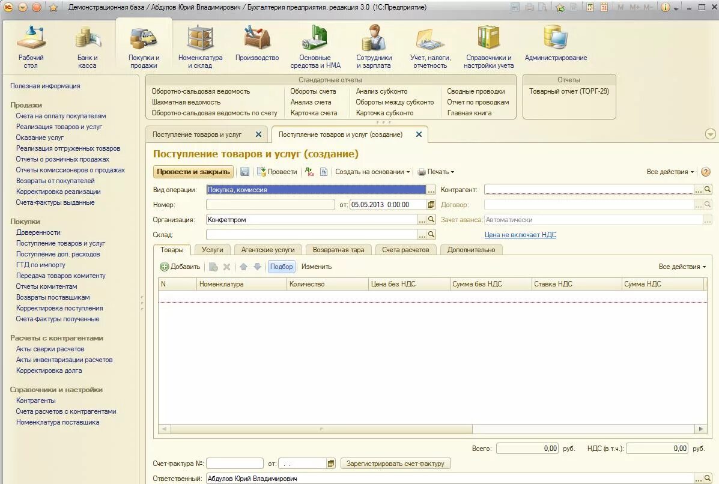Click the Зарегистрировать счет-фактуру button

[395, 464]
